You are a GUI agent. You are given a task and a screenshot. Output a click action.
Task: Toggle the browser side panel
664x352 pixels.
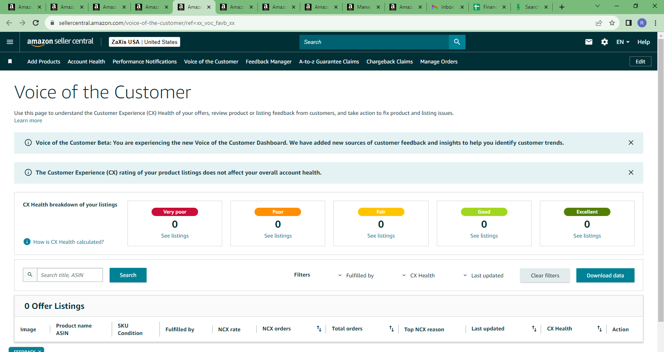(x=629, y=23)
